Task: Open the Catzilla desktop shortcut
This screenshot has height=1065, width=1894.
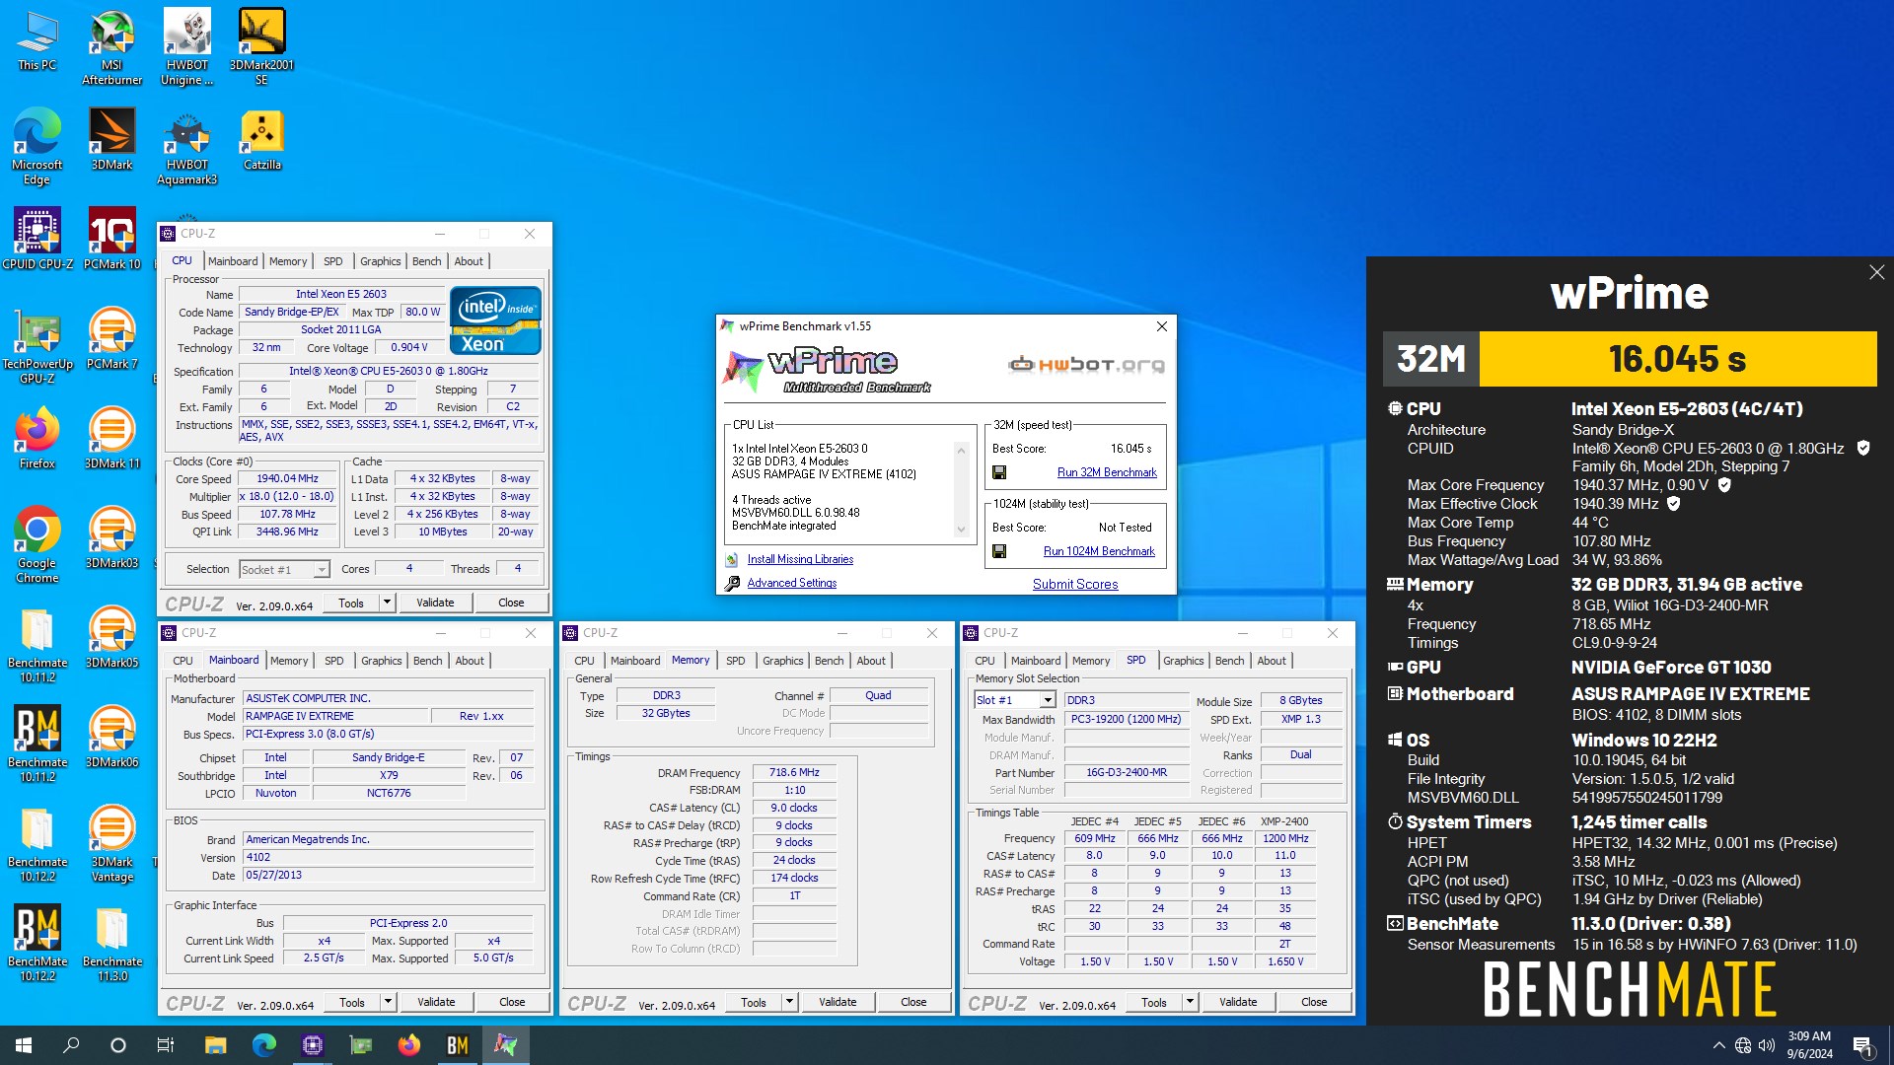Action: pyautogui.click(x=261, y=139)
